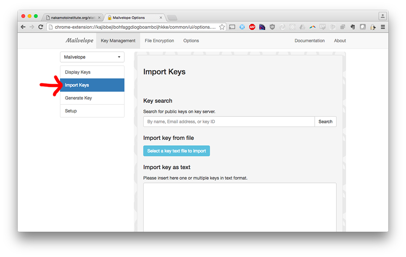
Task: Click the Import key from file heading
Action: click(168, 138)
